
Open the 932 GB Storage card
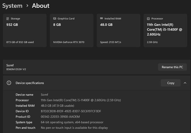tap(24, 30)
